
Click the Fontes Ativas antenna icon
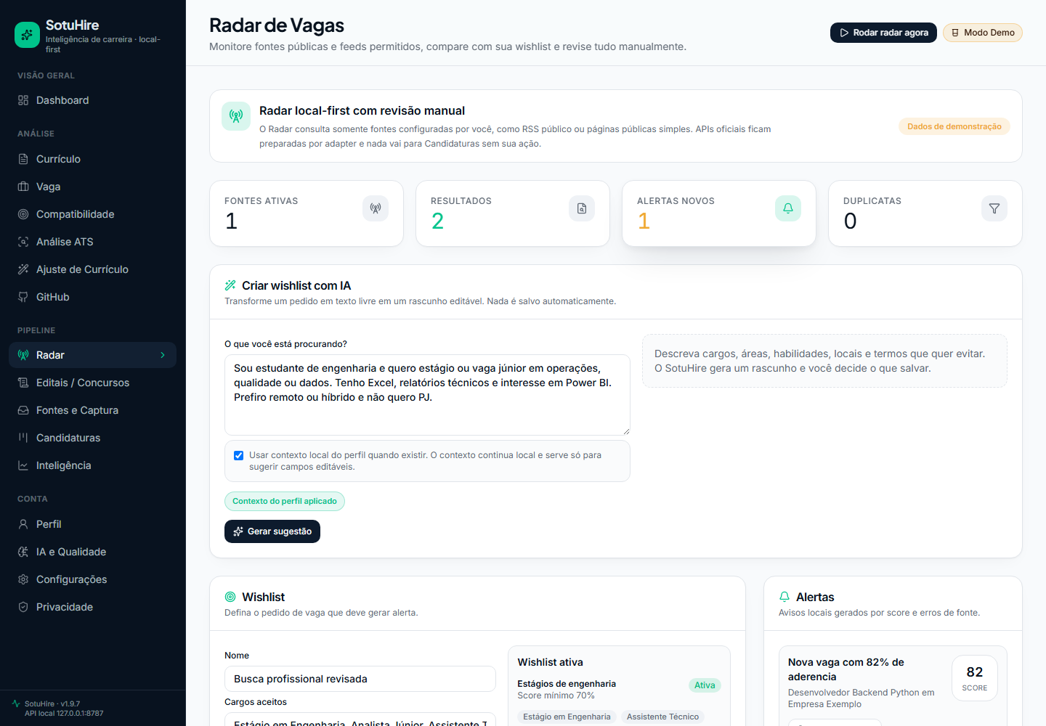[376, 208]
